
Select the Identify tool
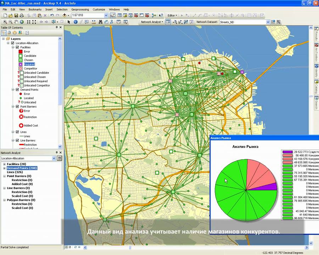[75, 22]
